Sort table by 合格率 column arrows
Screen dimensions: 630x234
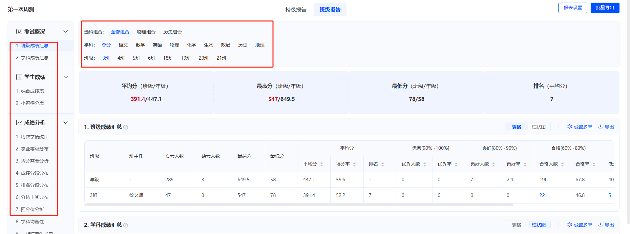pyautogui.click(x=594, y=164)
